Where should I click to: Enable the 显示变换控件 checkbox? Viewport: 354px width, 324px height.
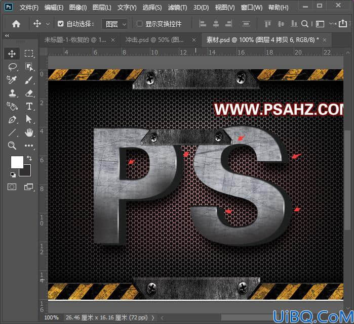pyautogui.click(x=139, y=23)
